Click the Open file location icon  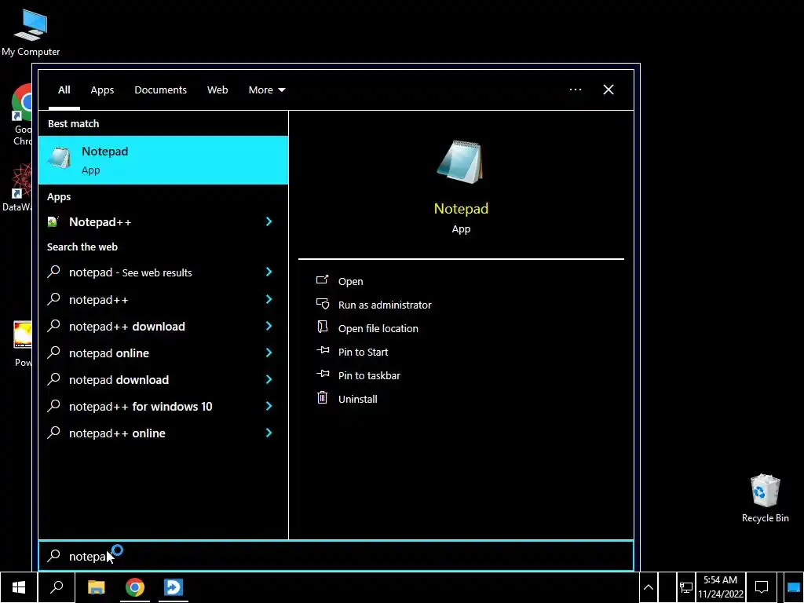(322, 327)
